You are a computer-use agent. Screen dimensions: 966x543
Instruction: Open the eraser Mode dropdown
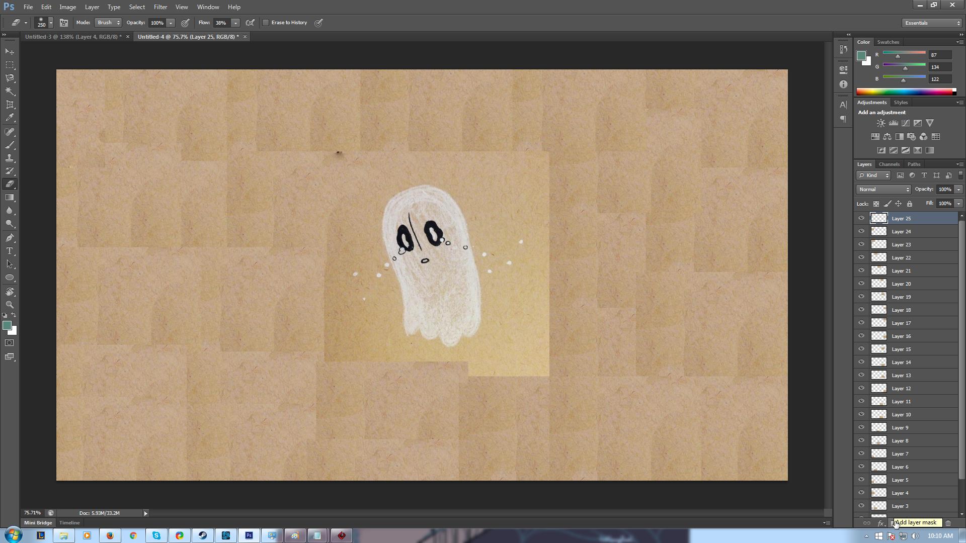(x=108, y=23)
